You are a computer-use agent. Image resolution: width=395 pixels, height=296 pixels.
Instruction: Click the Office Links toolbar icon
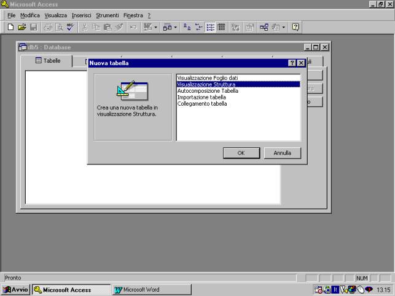click(147, 27)
